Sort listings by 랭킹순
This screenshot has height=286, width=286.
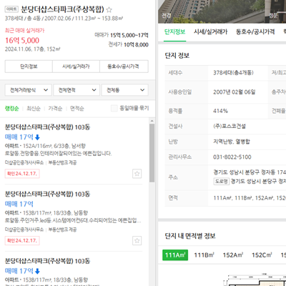(11, 109)
